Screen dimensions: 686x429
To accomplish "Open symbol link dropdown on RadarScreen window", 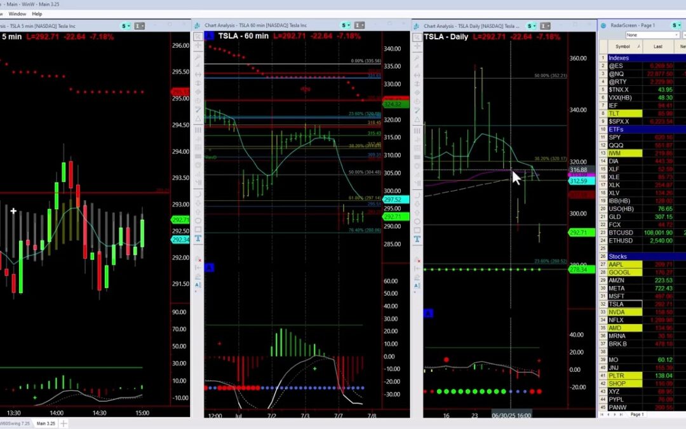I will (x=677, y=25).
